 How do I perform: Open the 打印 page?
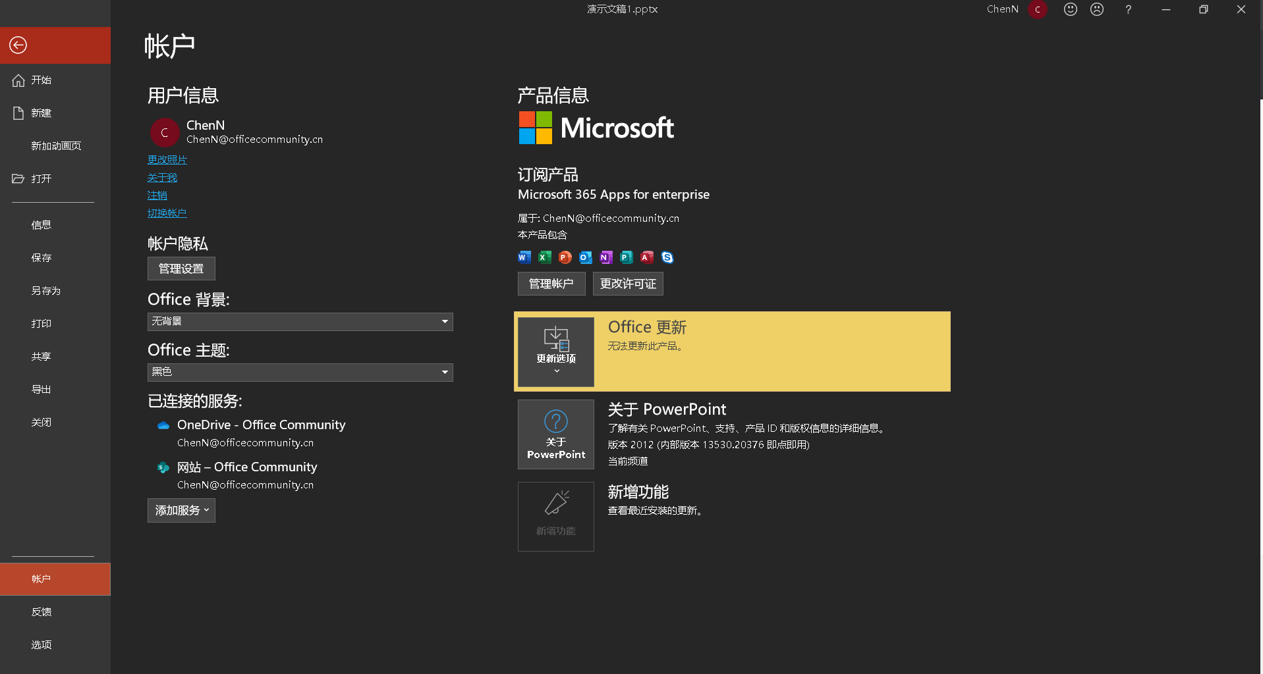point(55,324)
